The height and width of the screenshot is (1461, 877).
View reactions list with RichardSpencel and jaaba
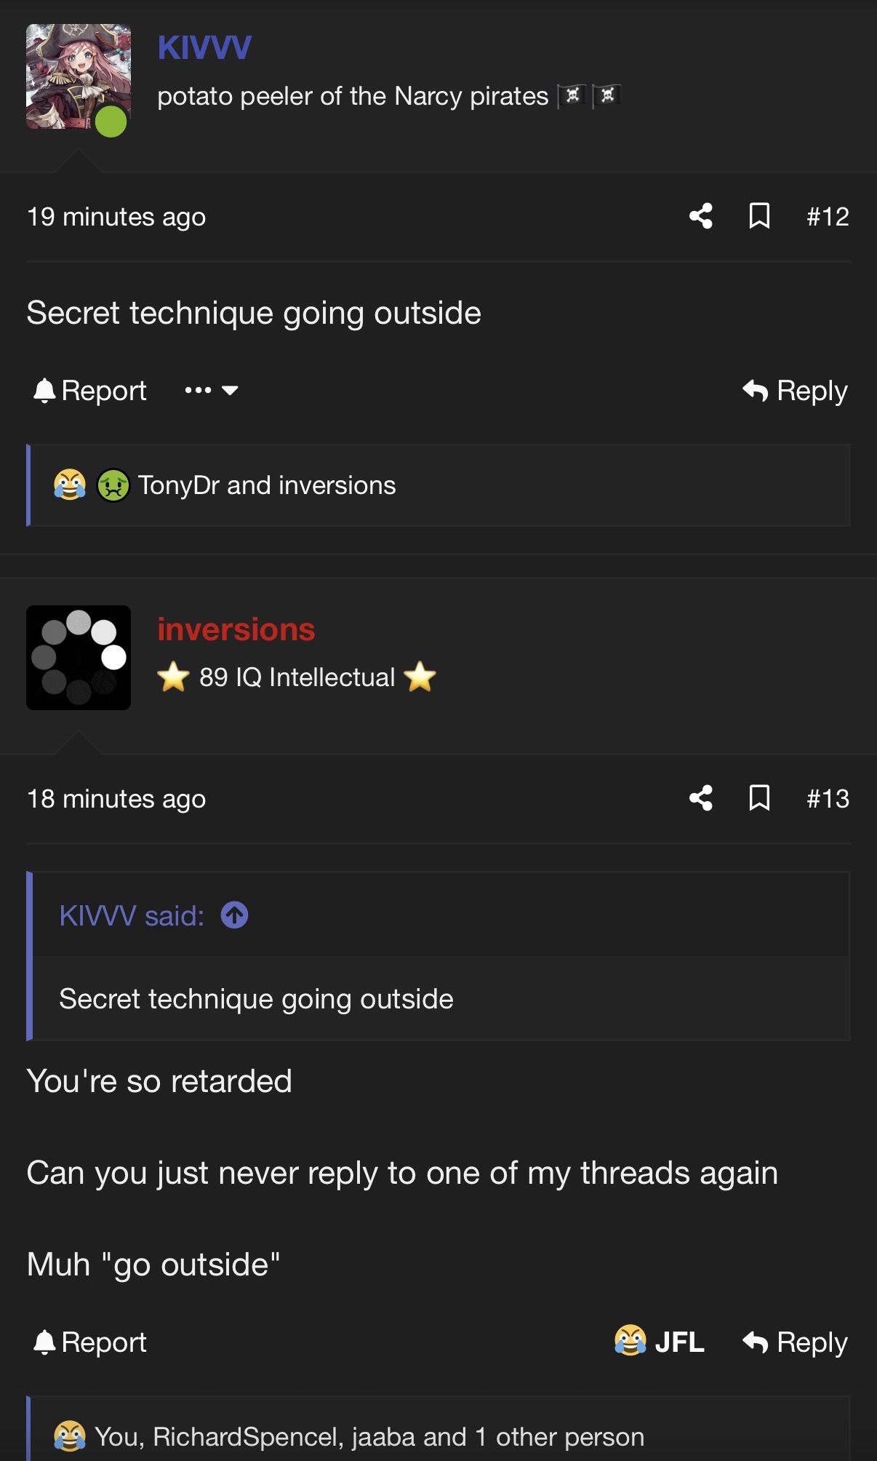click(369, 1437)
